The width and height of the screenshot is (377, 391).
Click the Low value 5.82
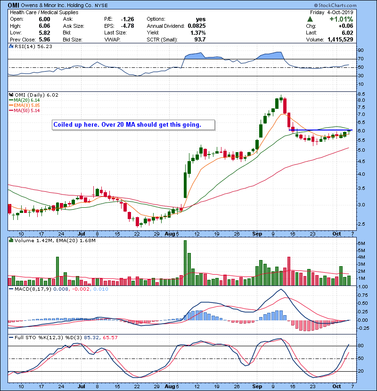44,33
